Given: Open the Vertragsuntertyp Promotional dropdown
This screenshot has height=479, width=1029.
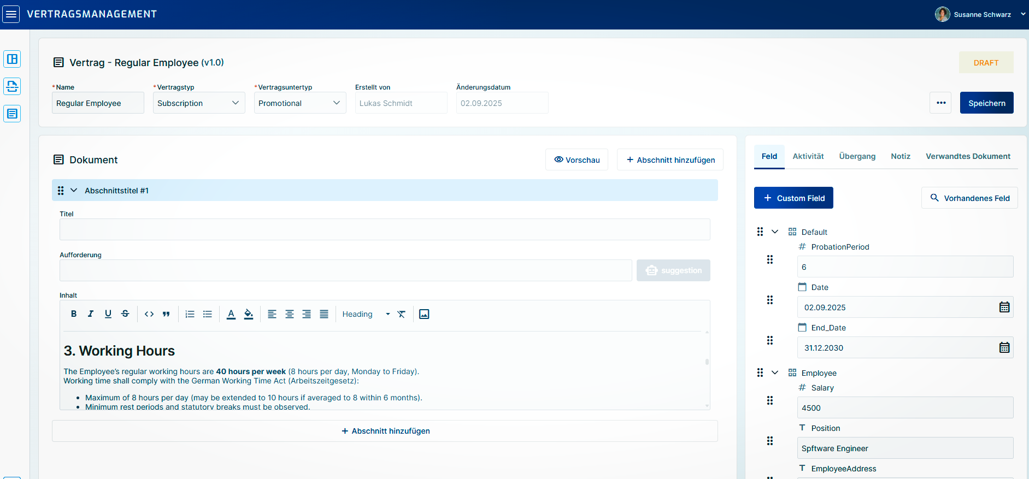Looking at the screenshot, I should coord(300,103).
